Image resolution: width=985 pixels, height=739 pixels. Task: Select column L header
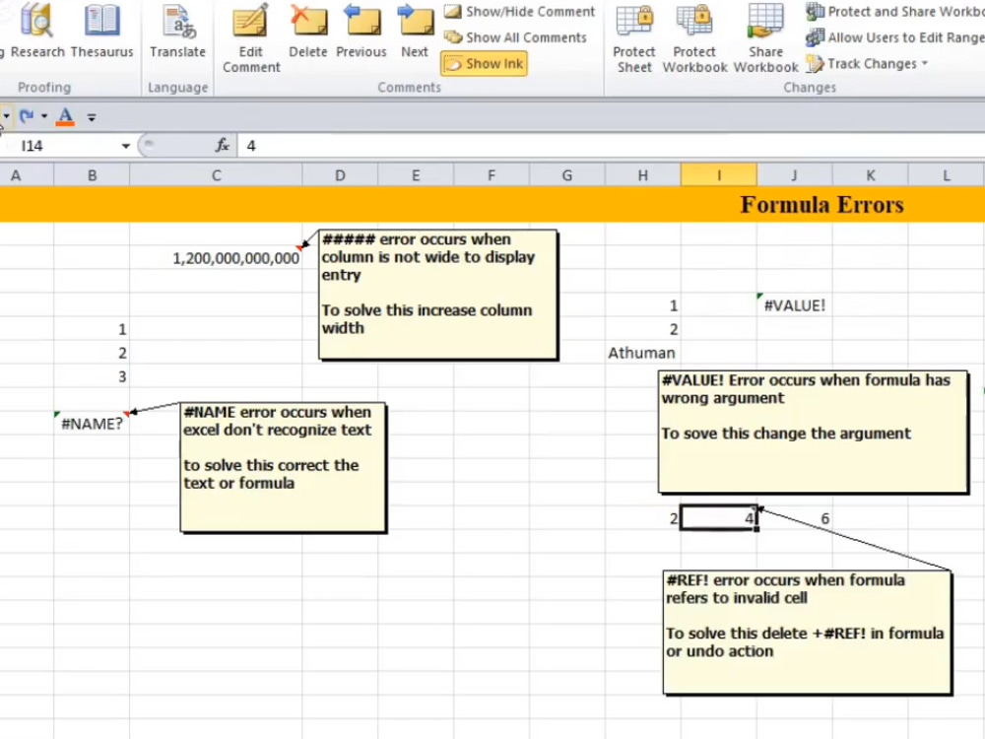(946, 175)
